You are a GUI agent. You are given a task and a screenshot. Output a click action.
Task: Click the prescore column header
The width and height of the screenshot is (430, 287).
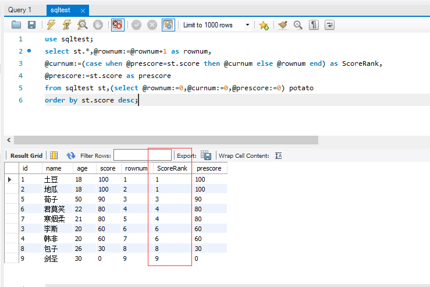click(210, 168)
